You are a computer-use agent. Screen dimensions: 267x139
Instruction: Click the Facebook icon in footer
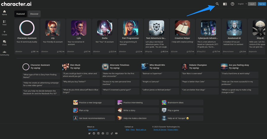pyautogui.click(x=103, y=133)
